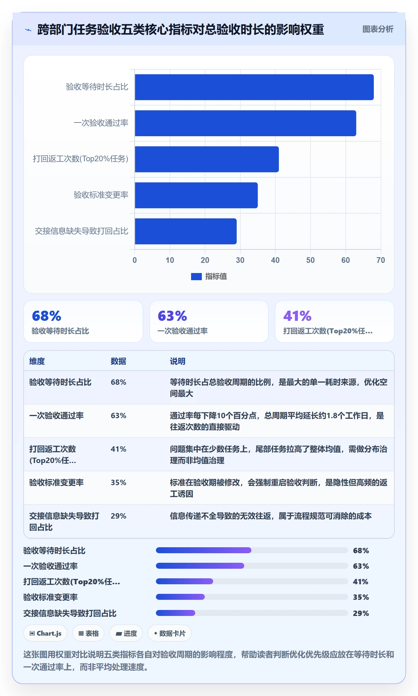This screenshot has height=696, width=418.
Task: Click the 打回返工次数 41% progress bar
Action: (x=252, y=581)
